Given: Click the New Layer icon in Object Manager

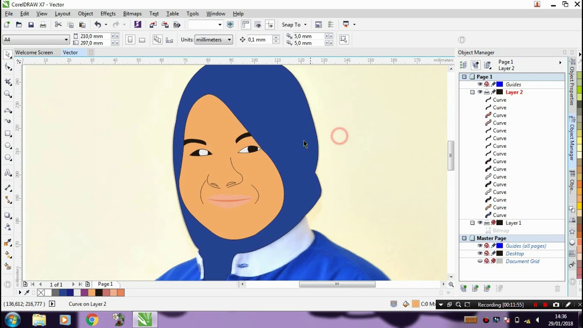Looking at the screenshot, I should coord(464,288).
